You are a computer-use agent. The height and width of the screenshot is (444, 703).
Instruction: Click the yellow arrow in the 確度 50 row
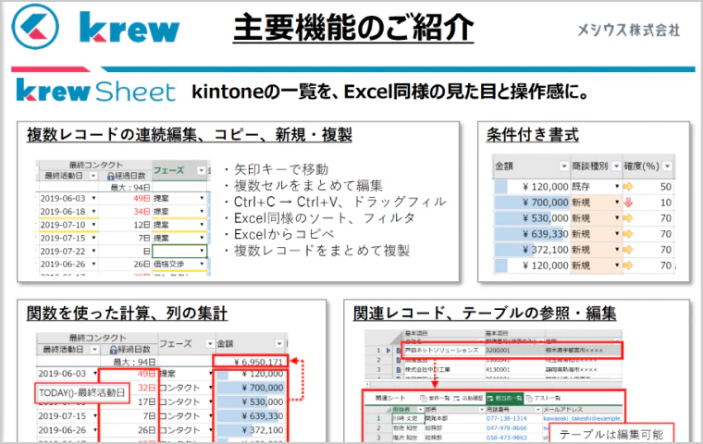[x=628, y=187]
